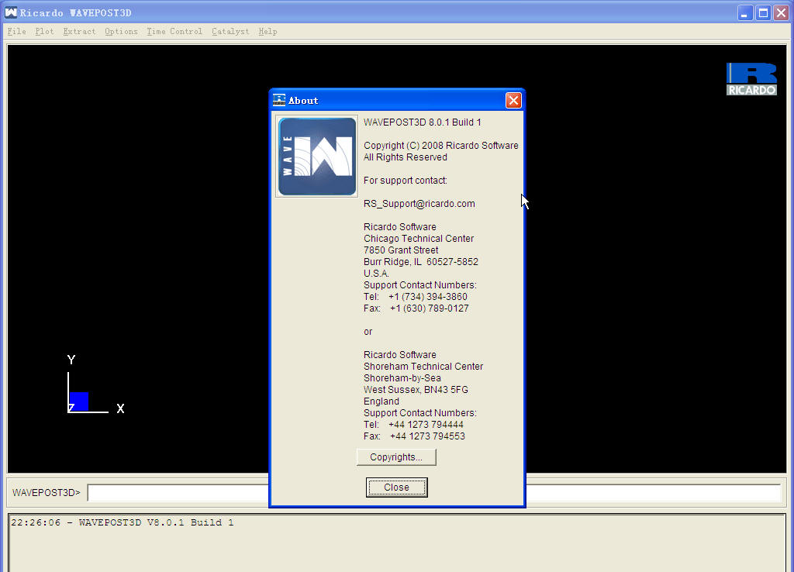Click the WAVEPOST3D 8.0.1 Build 1 version text
Viewport: 794px width, 572px height.
tap(423, 122)
